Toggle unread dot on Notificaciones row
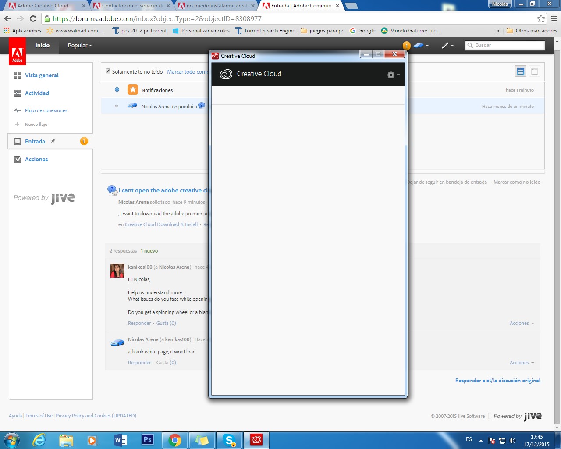This screenshot has width=561, height=449. tap(117, 89)
